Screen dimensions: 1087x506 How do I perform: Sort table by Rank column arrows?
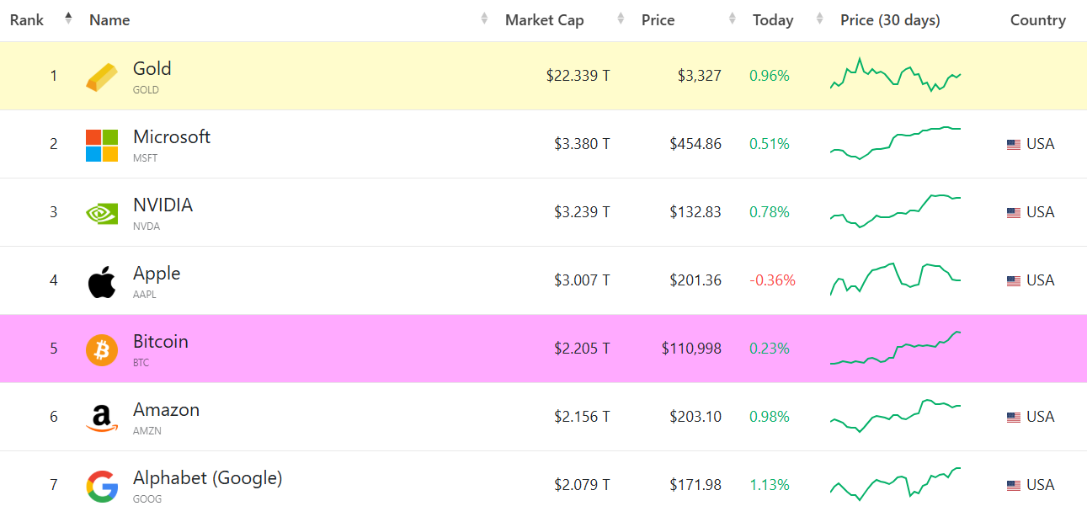coord(68,19)
